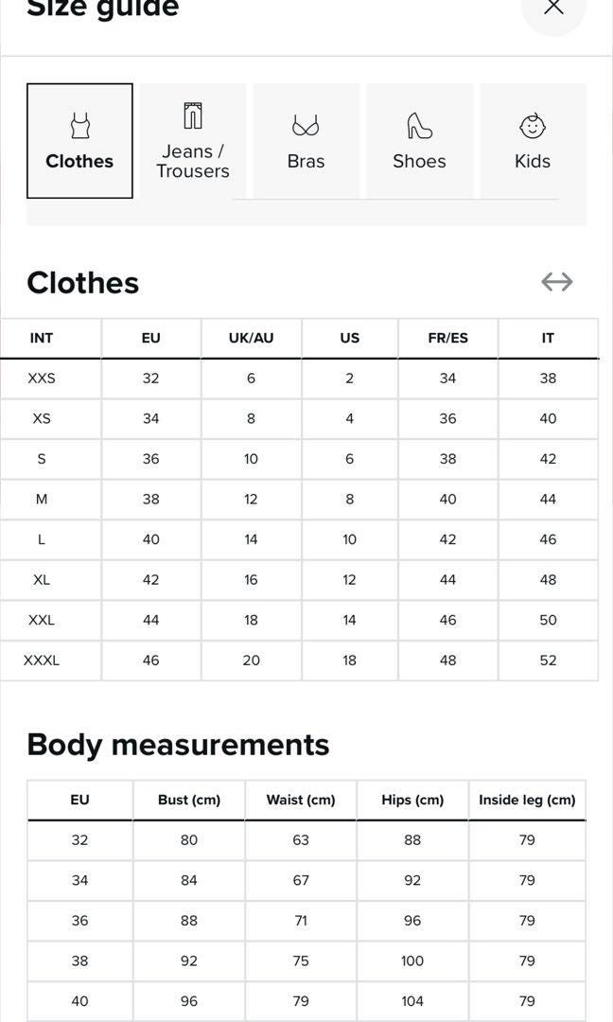Click the Bust (cm) column header
613x1022 pixels.
tap(189, 800)
